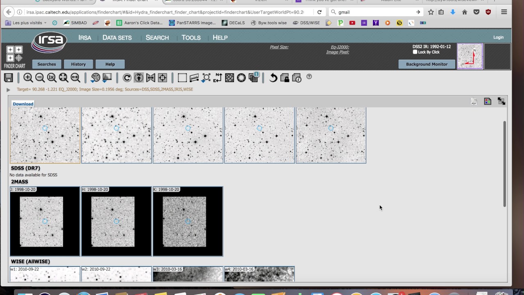
Task: Click the Searches button
Action: (47, 64)
